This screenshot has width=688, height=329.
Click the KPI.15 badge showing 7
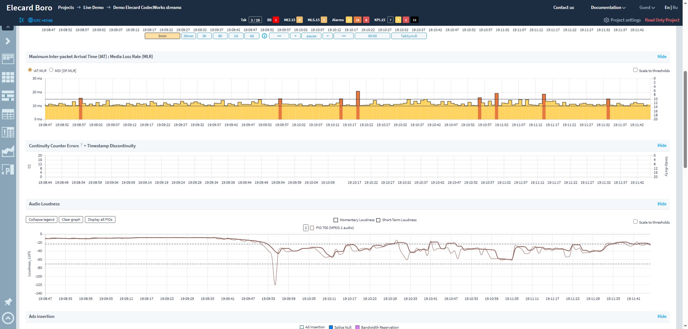click(x=391, y=20)
